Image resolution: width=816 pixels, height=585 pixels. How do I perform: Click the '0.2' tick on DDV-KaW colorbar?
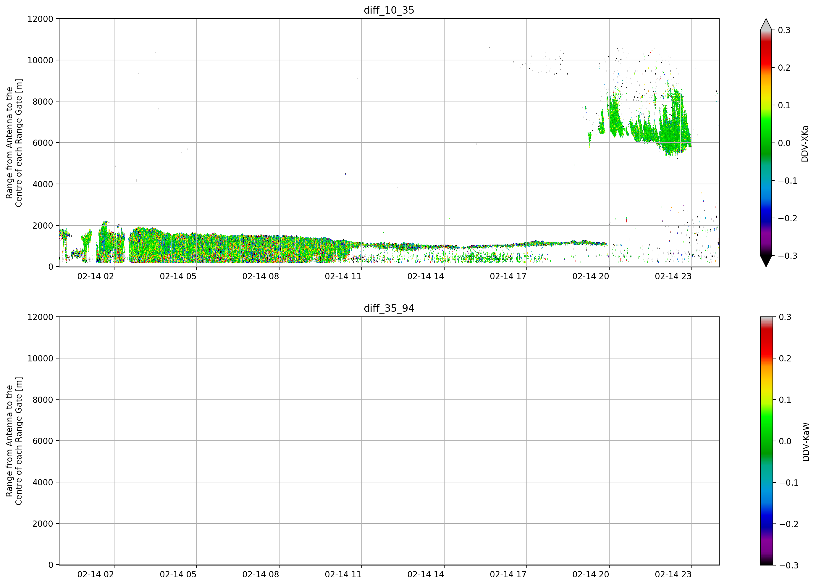click(786, 358)
